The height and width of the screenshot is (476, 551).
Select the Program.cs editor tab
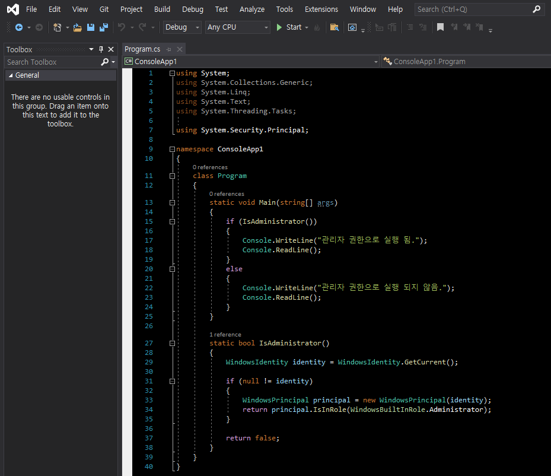[142, 49]
